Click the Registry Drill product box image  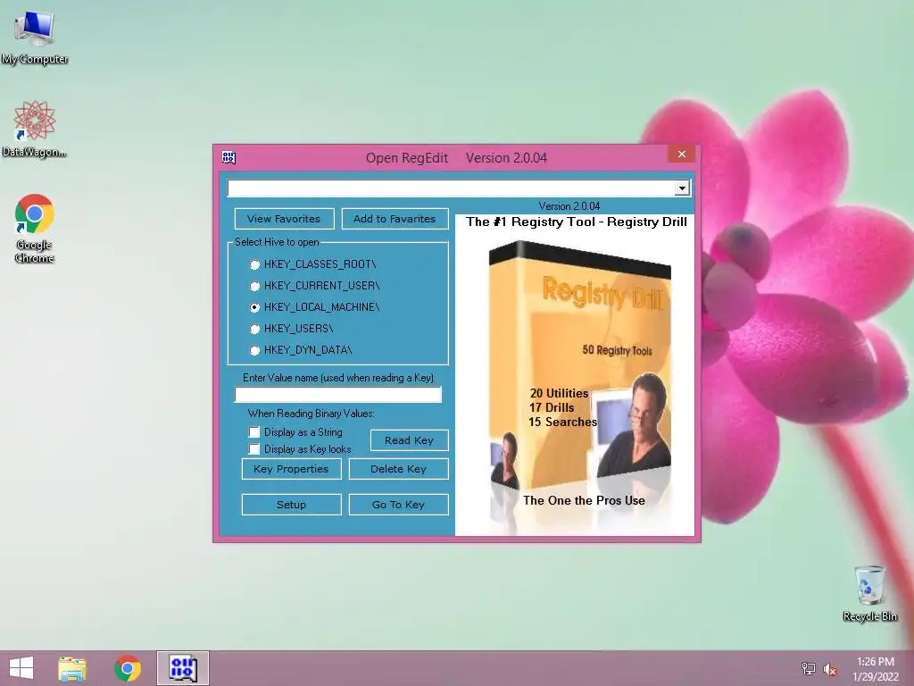[579, 364]
